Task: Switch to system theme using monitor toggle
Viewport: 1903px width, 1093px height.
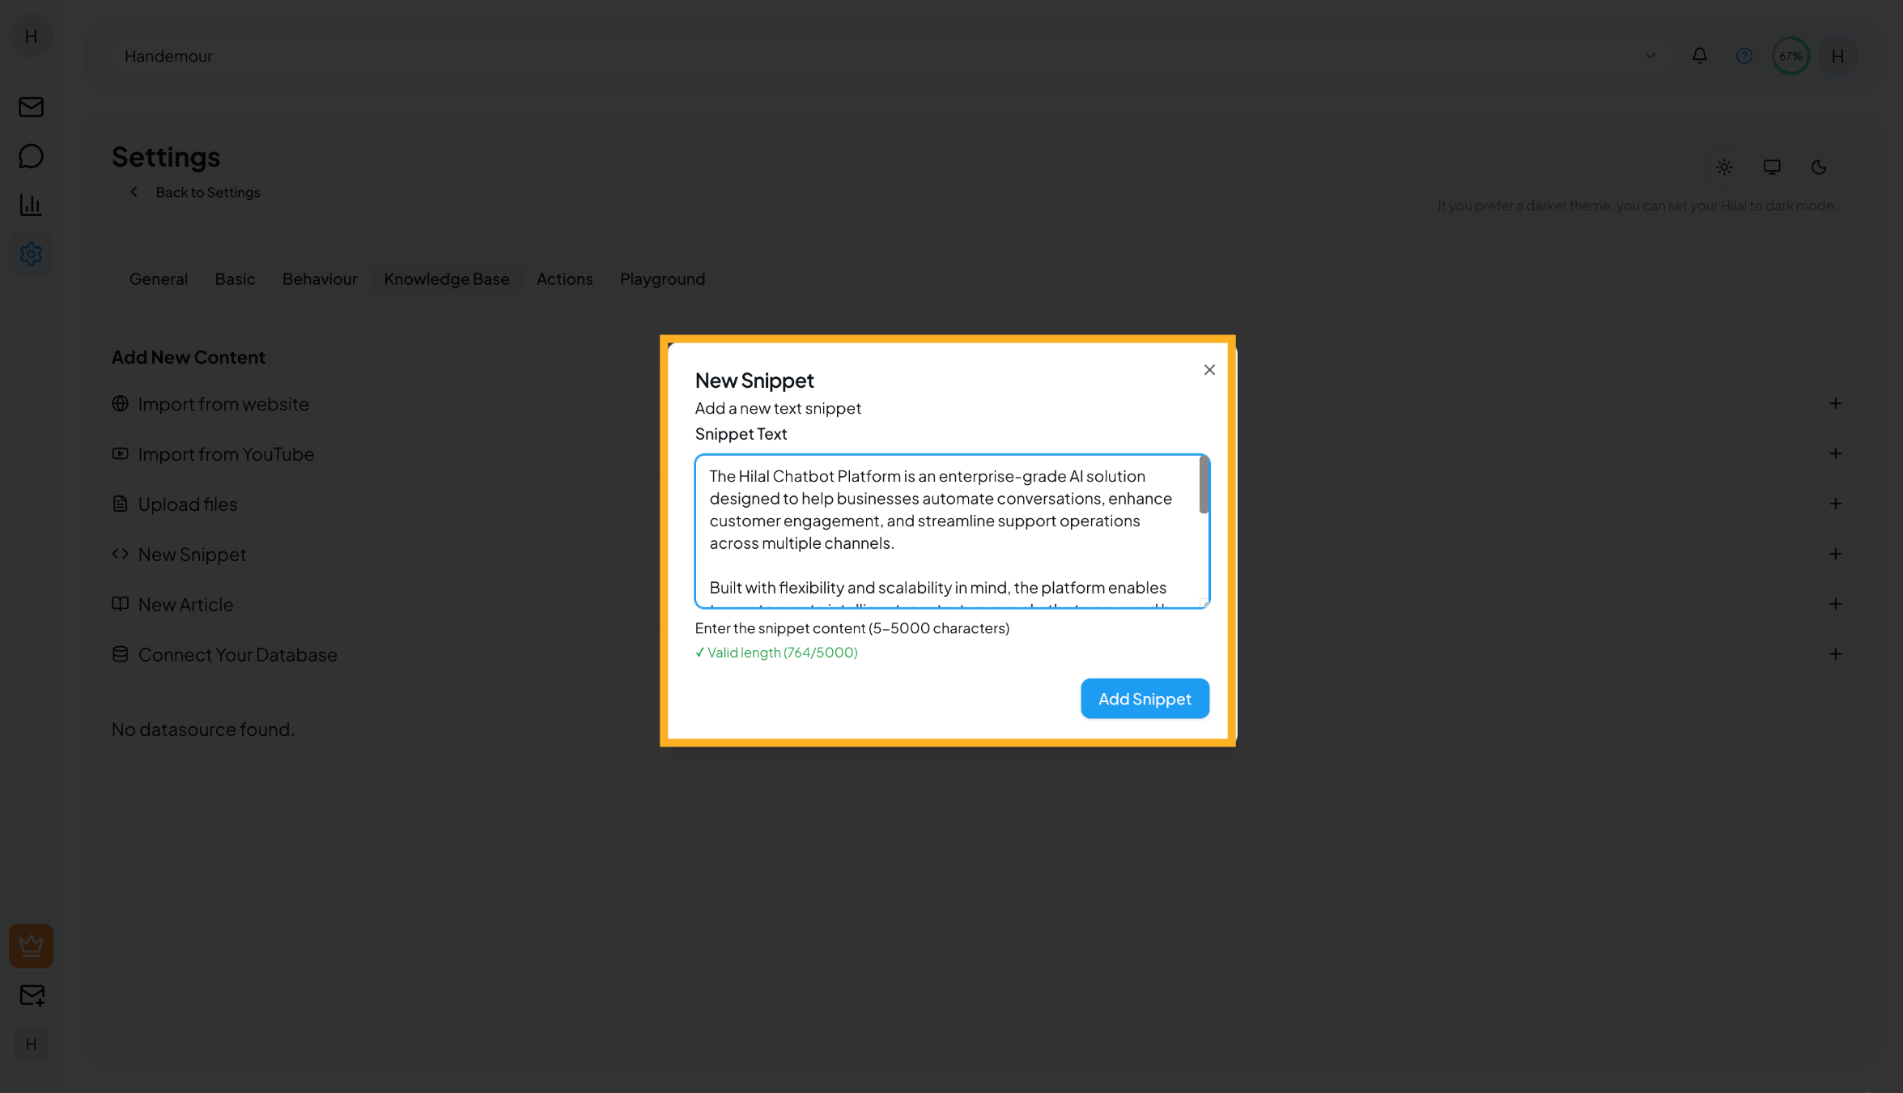Action: click(1772, 168)
